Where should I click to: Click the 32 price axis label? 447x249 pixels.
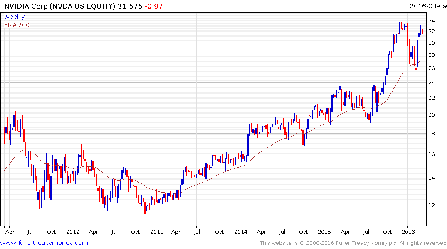point(431,31)
